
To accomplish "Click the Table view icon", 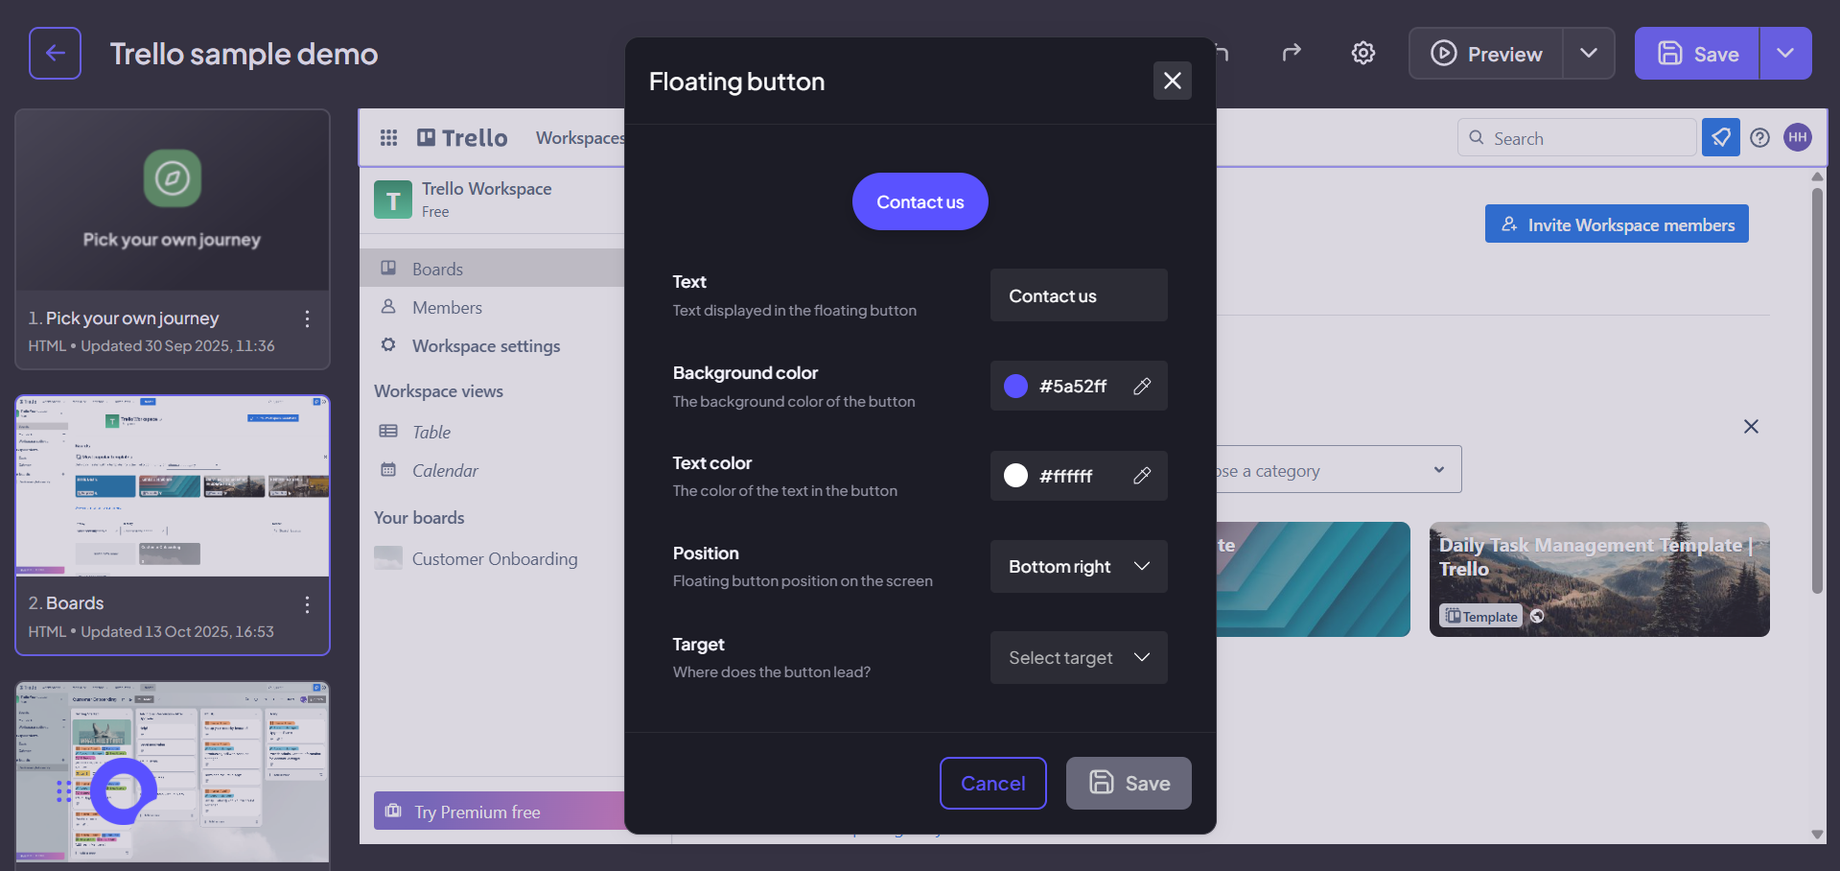I will pos(388,431).
